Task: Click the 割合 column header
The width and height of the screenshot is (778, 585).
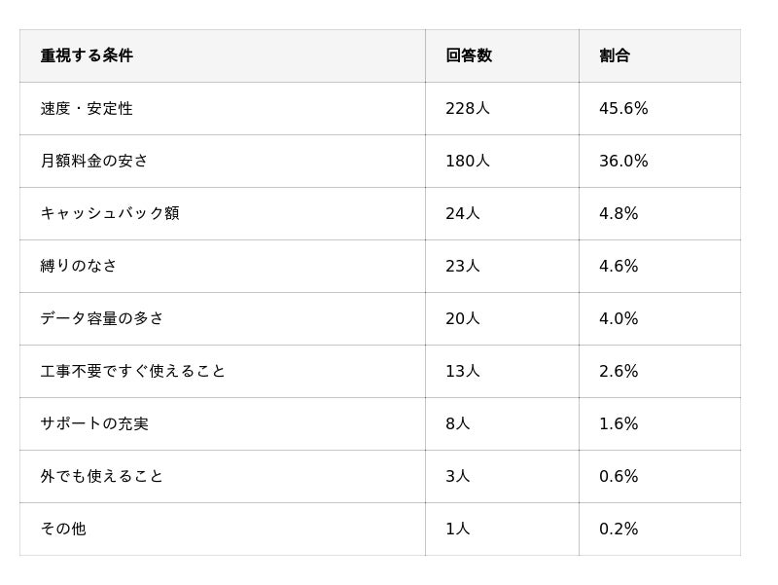Action: pos(615,55)
